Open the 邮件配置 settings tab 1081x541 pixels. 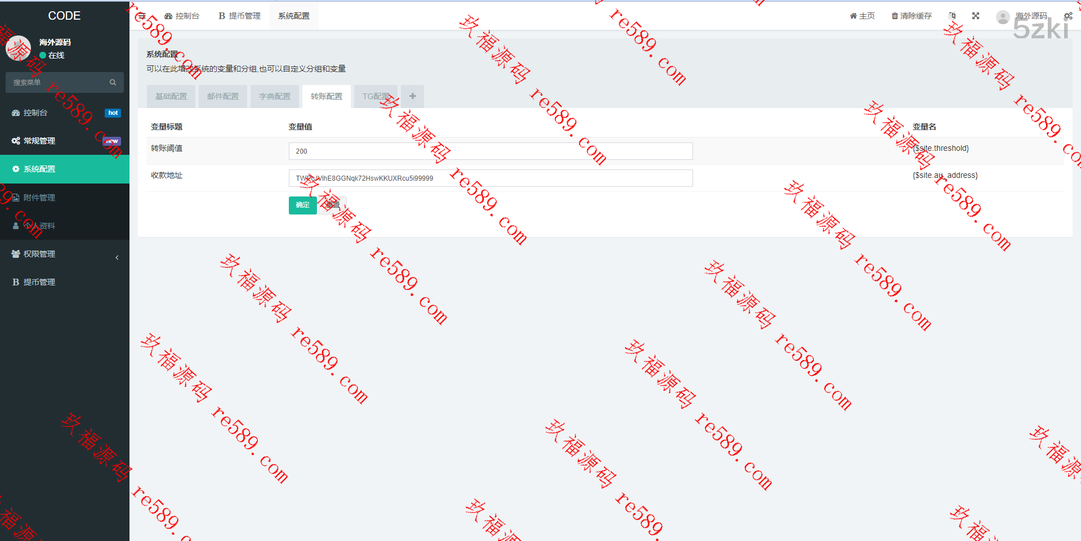223,96
